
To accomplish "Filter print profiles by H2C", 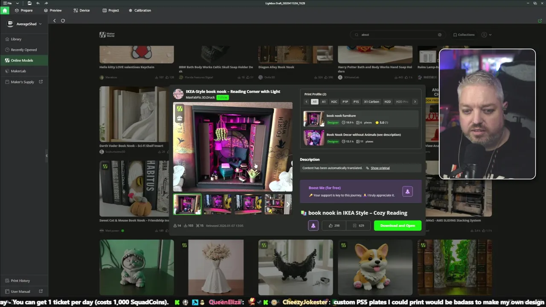I will pyautogui.click(x=334, y=101).
